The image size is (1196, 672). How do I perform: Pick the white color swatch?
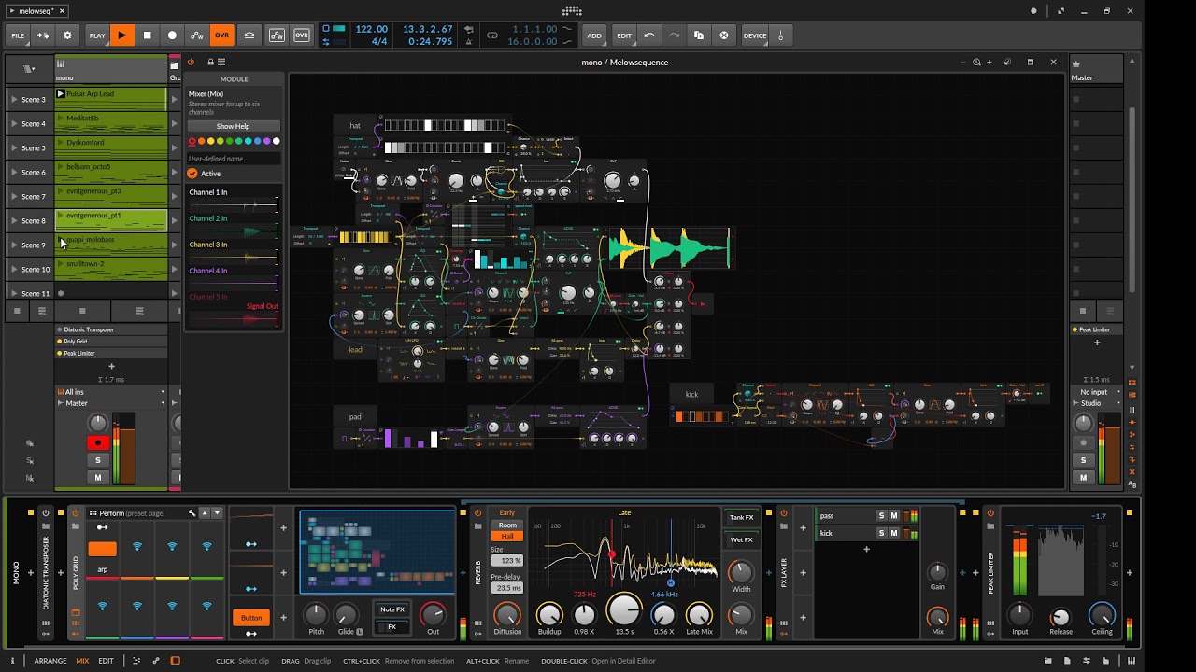276,142
